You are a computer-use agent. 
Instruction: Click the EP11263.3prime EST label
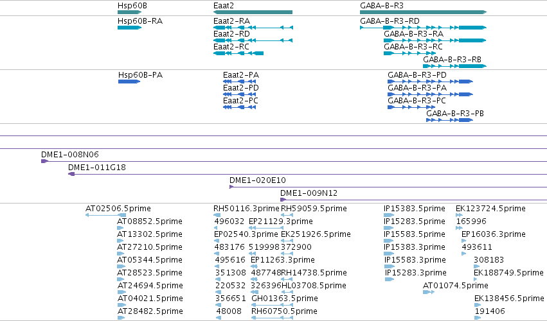click(x=283, y=260)
